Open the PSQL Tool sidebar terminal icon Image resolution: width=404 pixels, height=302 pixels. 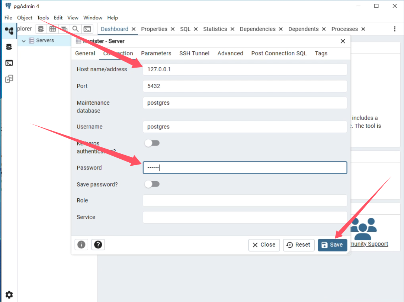click(x=9, y=63)
